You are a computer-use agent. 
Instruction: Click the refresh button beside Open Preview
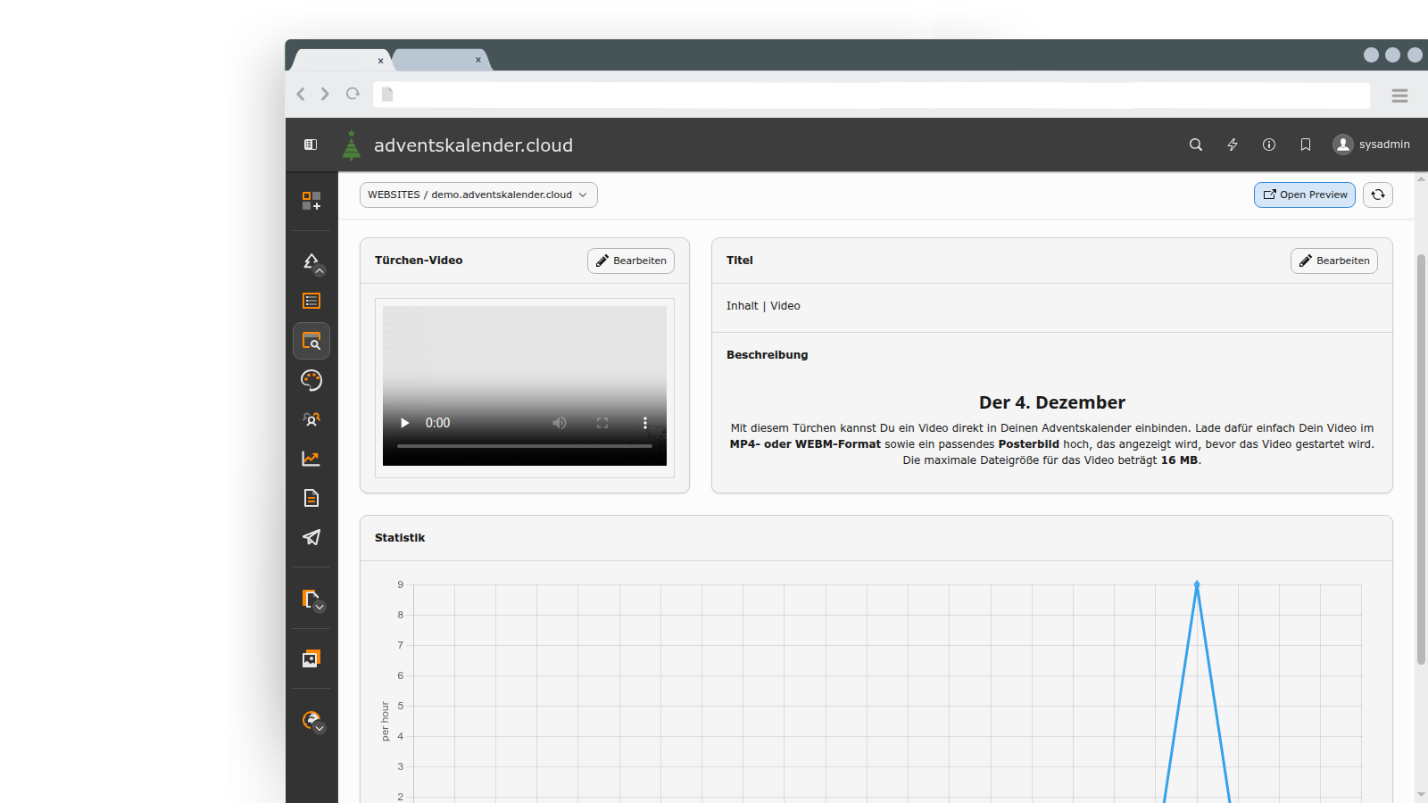tap(1378, 195)
